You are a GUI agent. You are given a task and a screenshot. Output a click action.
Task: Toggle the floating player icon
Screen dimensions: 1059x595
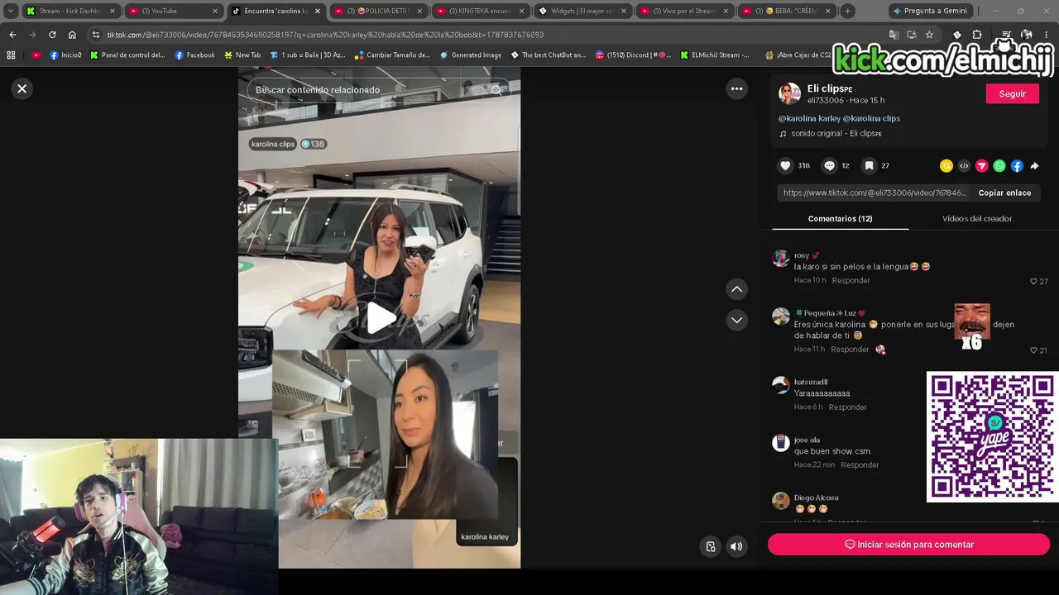coord(711,546)
